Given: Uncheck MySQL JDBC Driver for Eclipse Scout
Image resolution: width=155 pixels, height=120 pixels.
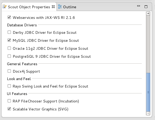Looking at the screenshot, I should tap(9, 40).
